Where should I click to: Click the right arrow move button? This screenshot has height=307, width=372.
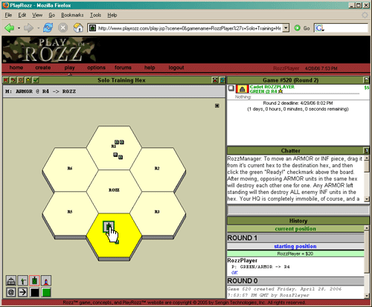(22, 292)
